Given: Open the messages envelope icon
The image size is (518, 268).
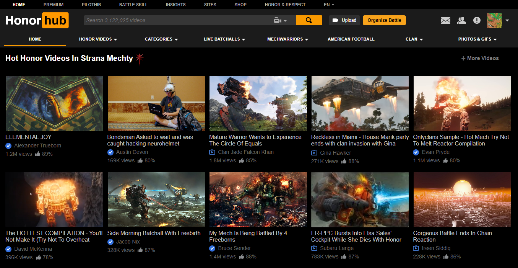Looking at the screenshot, I should [x=445, y=20].
